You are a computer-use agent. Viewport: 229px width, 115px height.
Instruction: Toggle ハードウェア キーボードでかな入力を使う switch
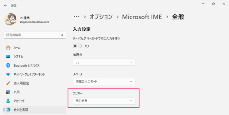click(x=77, y=46)
